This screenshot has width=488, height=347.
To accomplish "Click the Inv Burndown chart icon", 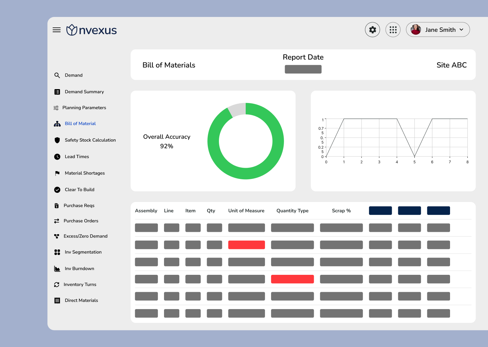I will [57, 269].
